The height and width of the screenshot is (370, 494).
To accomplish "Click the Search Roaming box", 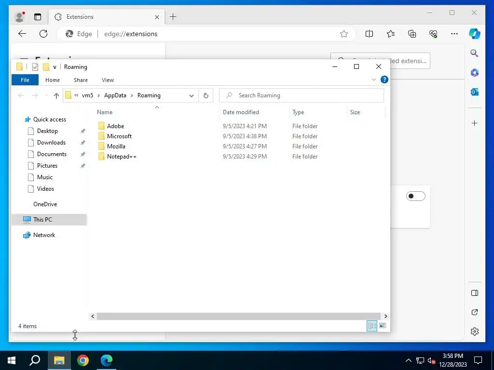I will [x=302, y=95].
